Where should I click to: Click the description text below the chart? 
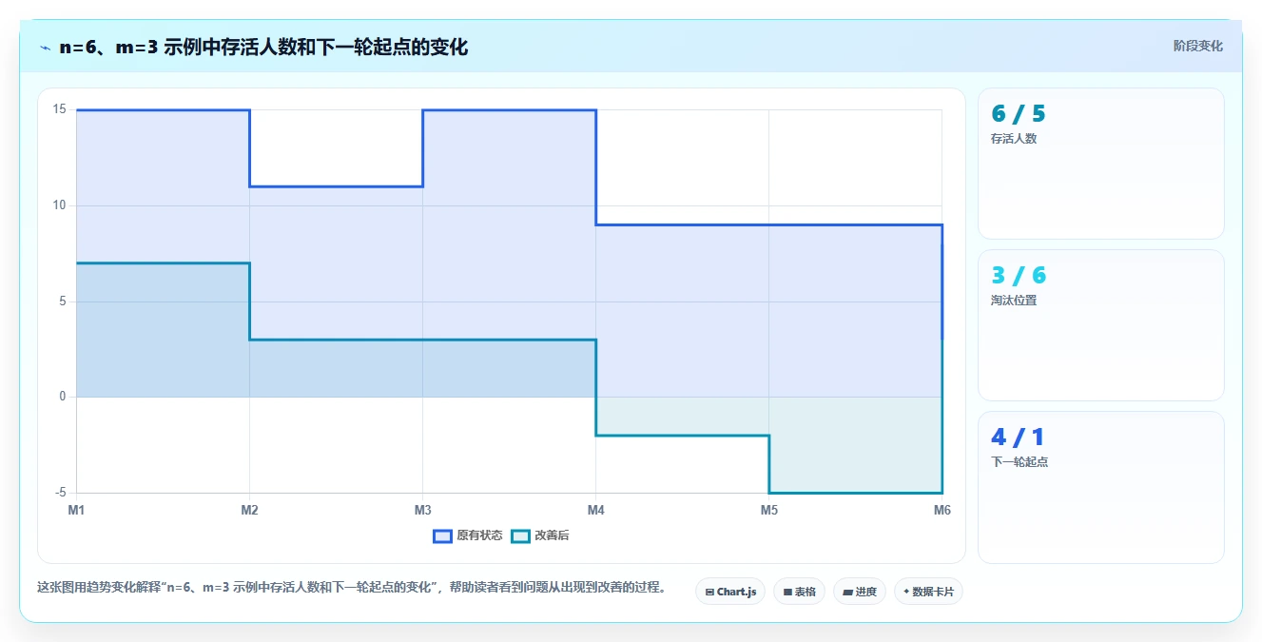pos(351,588)
